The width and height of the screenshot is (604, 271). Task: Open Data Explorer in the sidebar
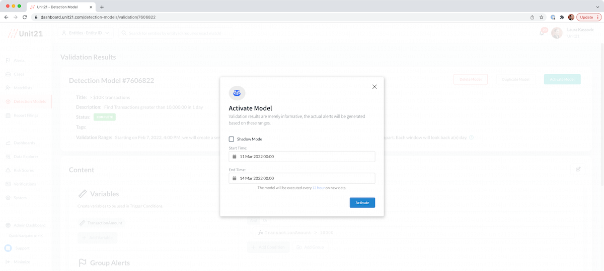(22, 157)
